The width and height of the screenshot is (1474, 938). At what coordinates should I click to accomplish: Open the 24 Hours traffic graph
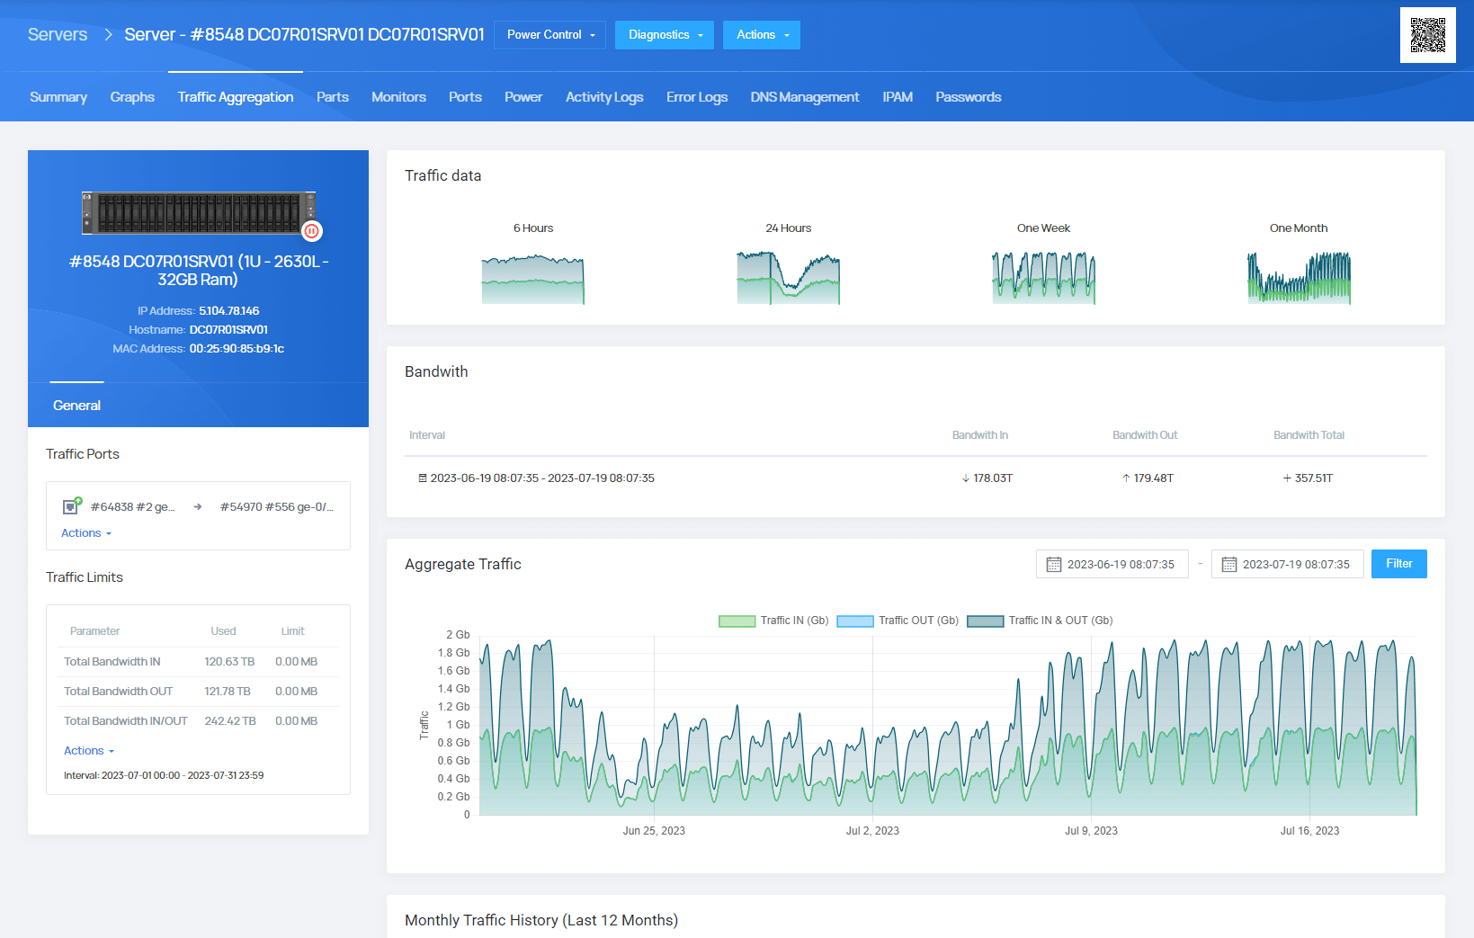point(789,278)
